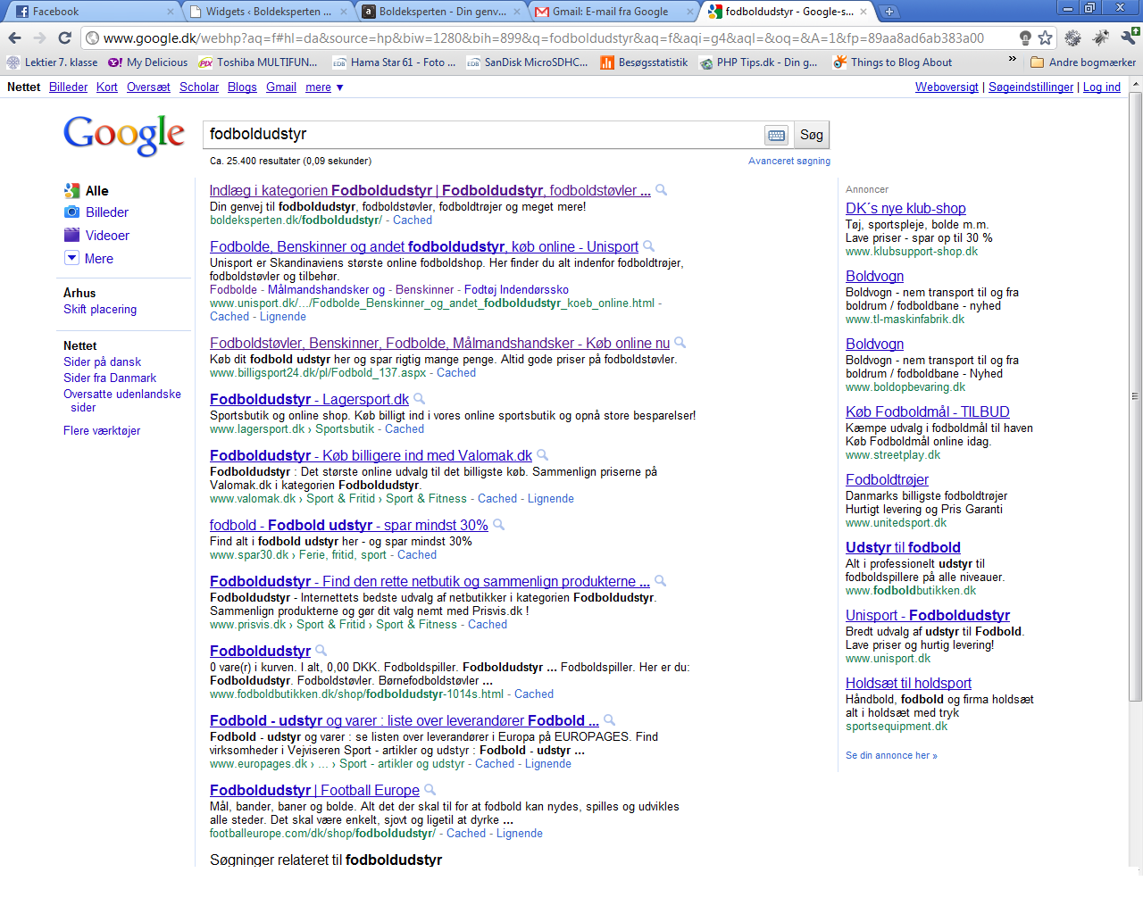The height and width of the screenshot is (914, 1143).
Task: Open the PHP Tips.dk bookmark
Action: pyautogui.click(x=758, y=62)
